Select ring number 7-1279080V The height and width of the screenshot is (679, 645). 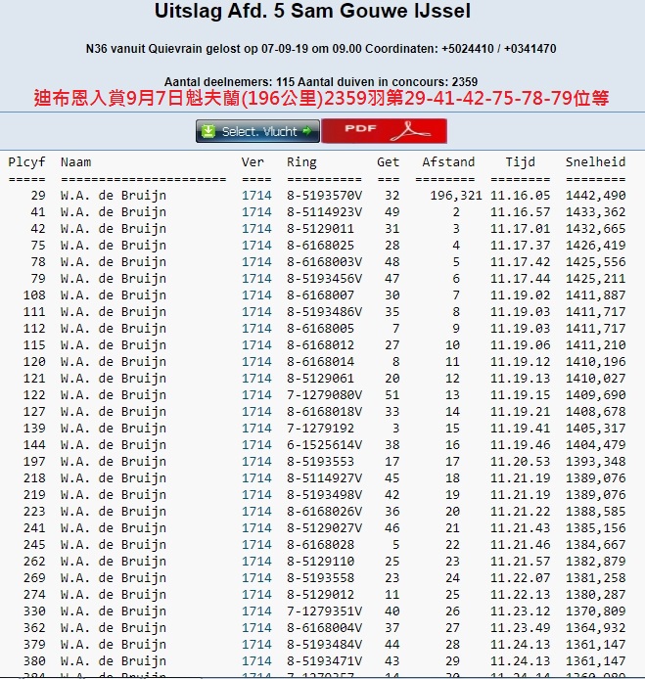(324, 395)
